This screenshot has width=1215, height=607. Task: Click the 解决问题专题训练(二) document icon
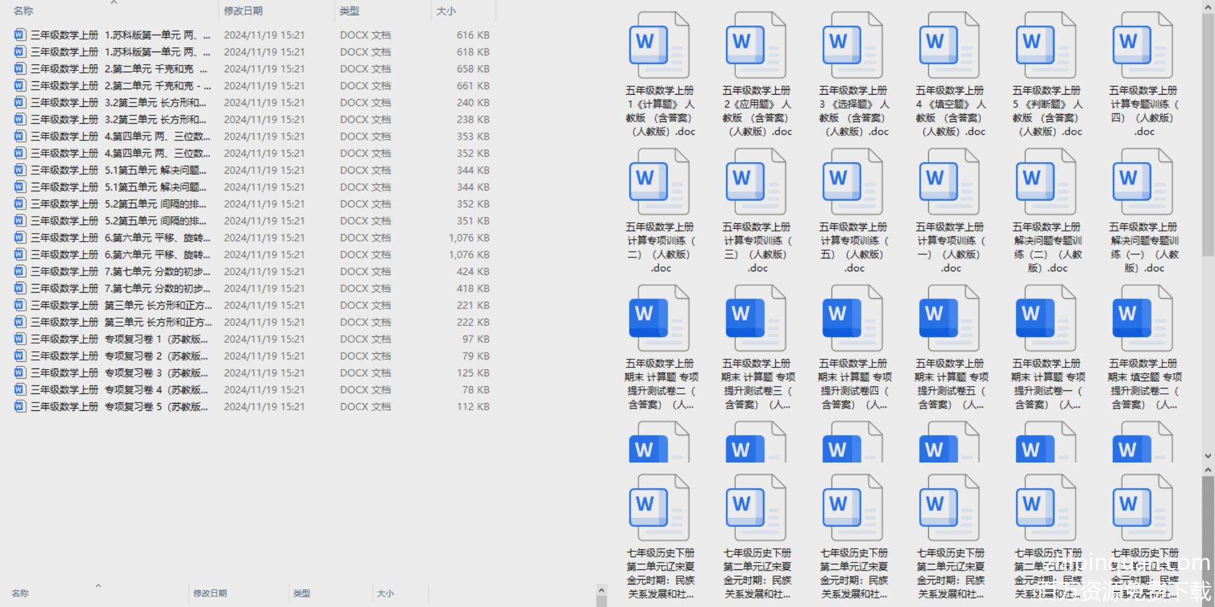point(1045,182)
